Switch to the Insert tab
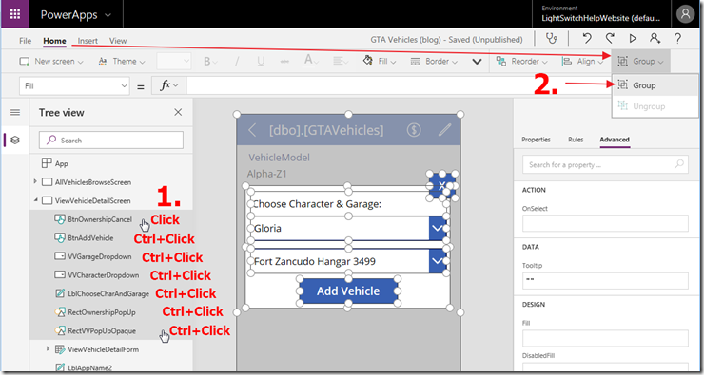The image size is (704, 375). click(88, 41)
